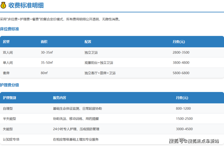Select the 护理费分级 section heading

[x=9, y=85]
